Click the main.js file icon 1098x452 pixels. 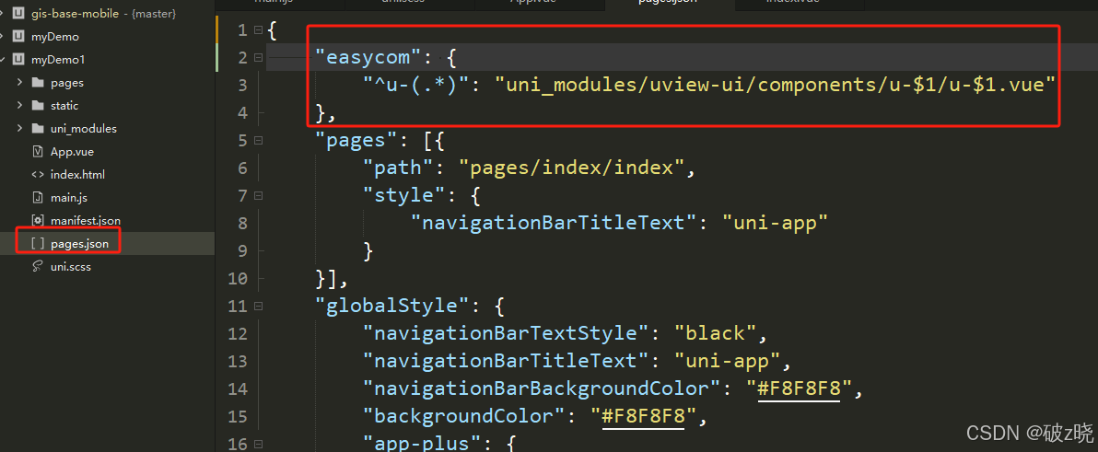[38, 198]
